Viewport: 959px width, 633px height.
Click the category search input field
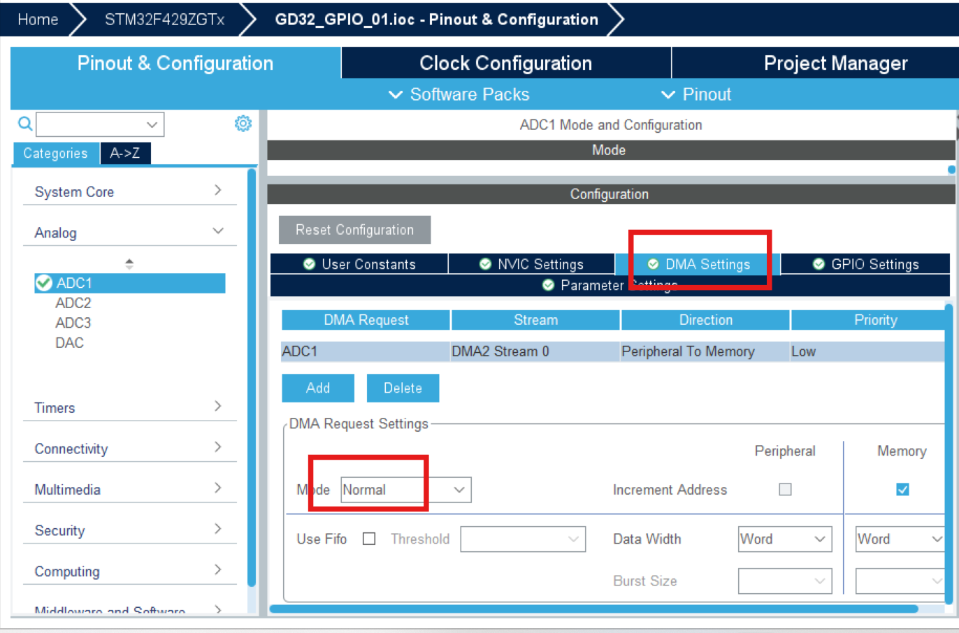pos(91,124)
